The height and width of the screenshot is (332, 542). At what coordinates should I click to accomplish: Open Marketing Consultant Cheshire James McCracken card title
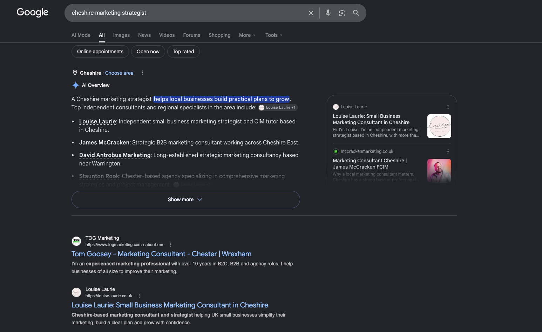point(370,164)
